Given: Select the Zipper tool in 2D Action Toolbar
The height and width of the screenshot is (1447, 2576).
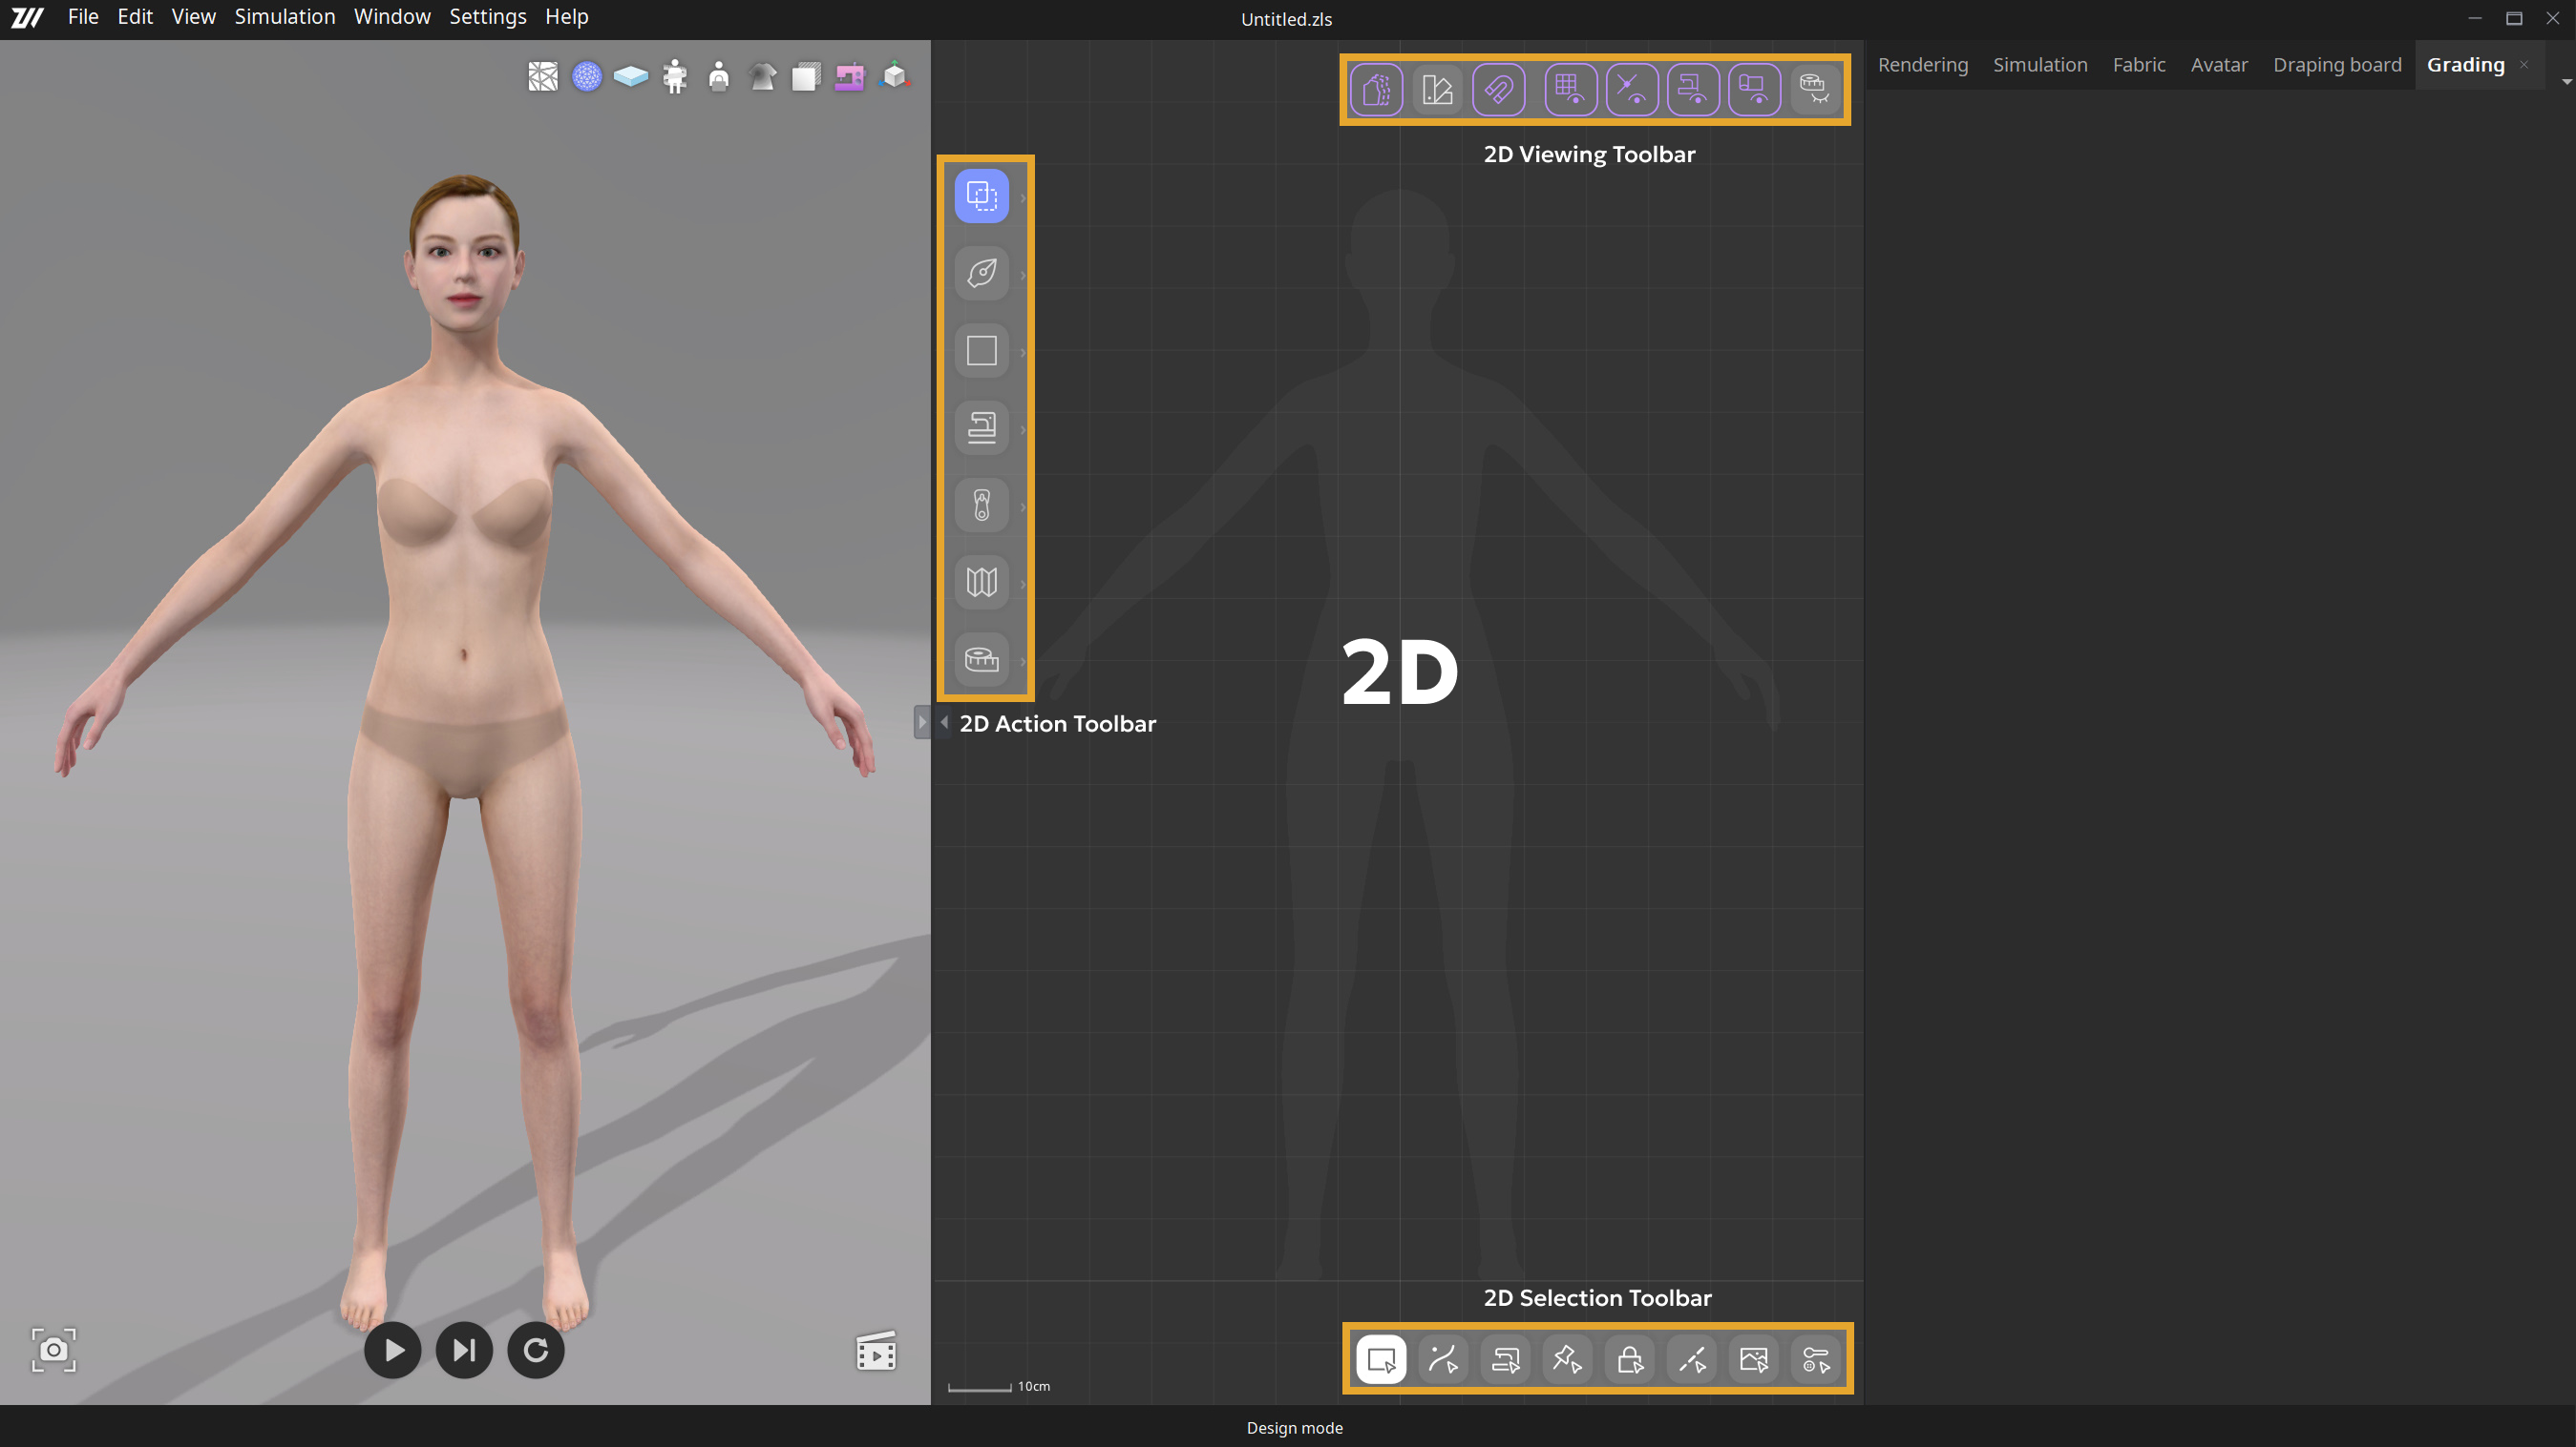Looking at the screenshot, I should [981, 505].
